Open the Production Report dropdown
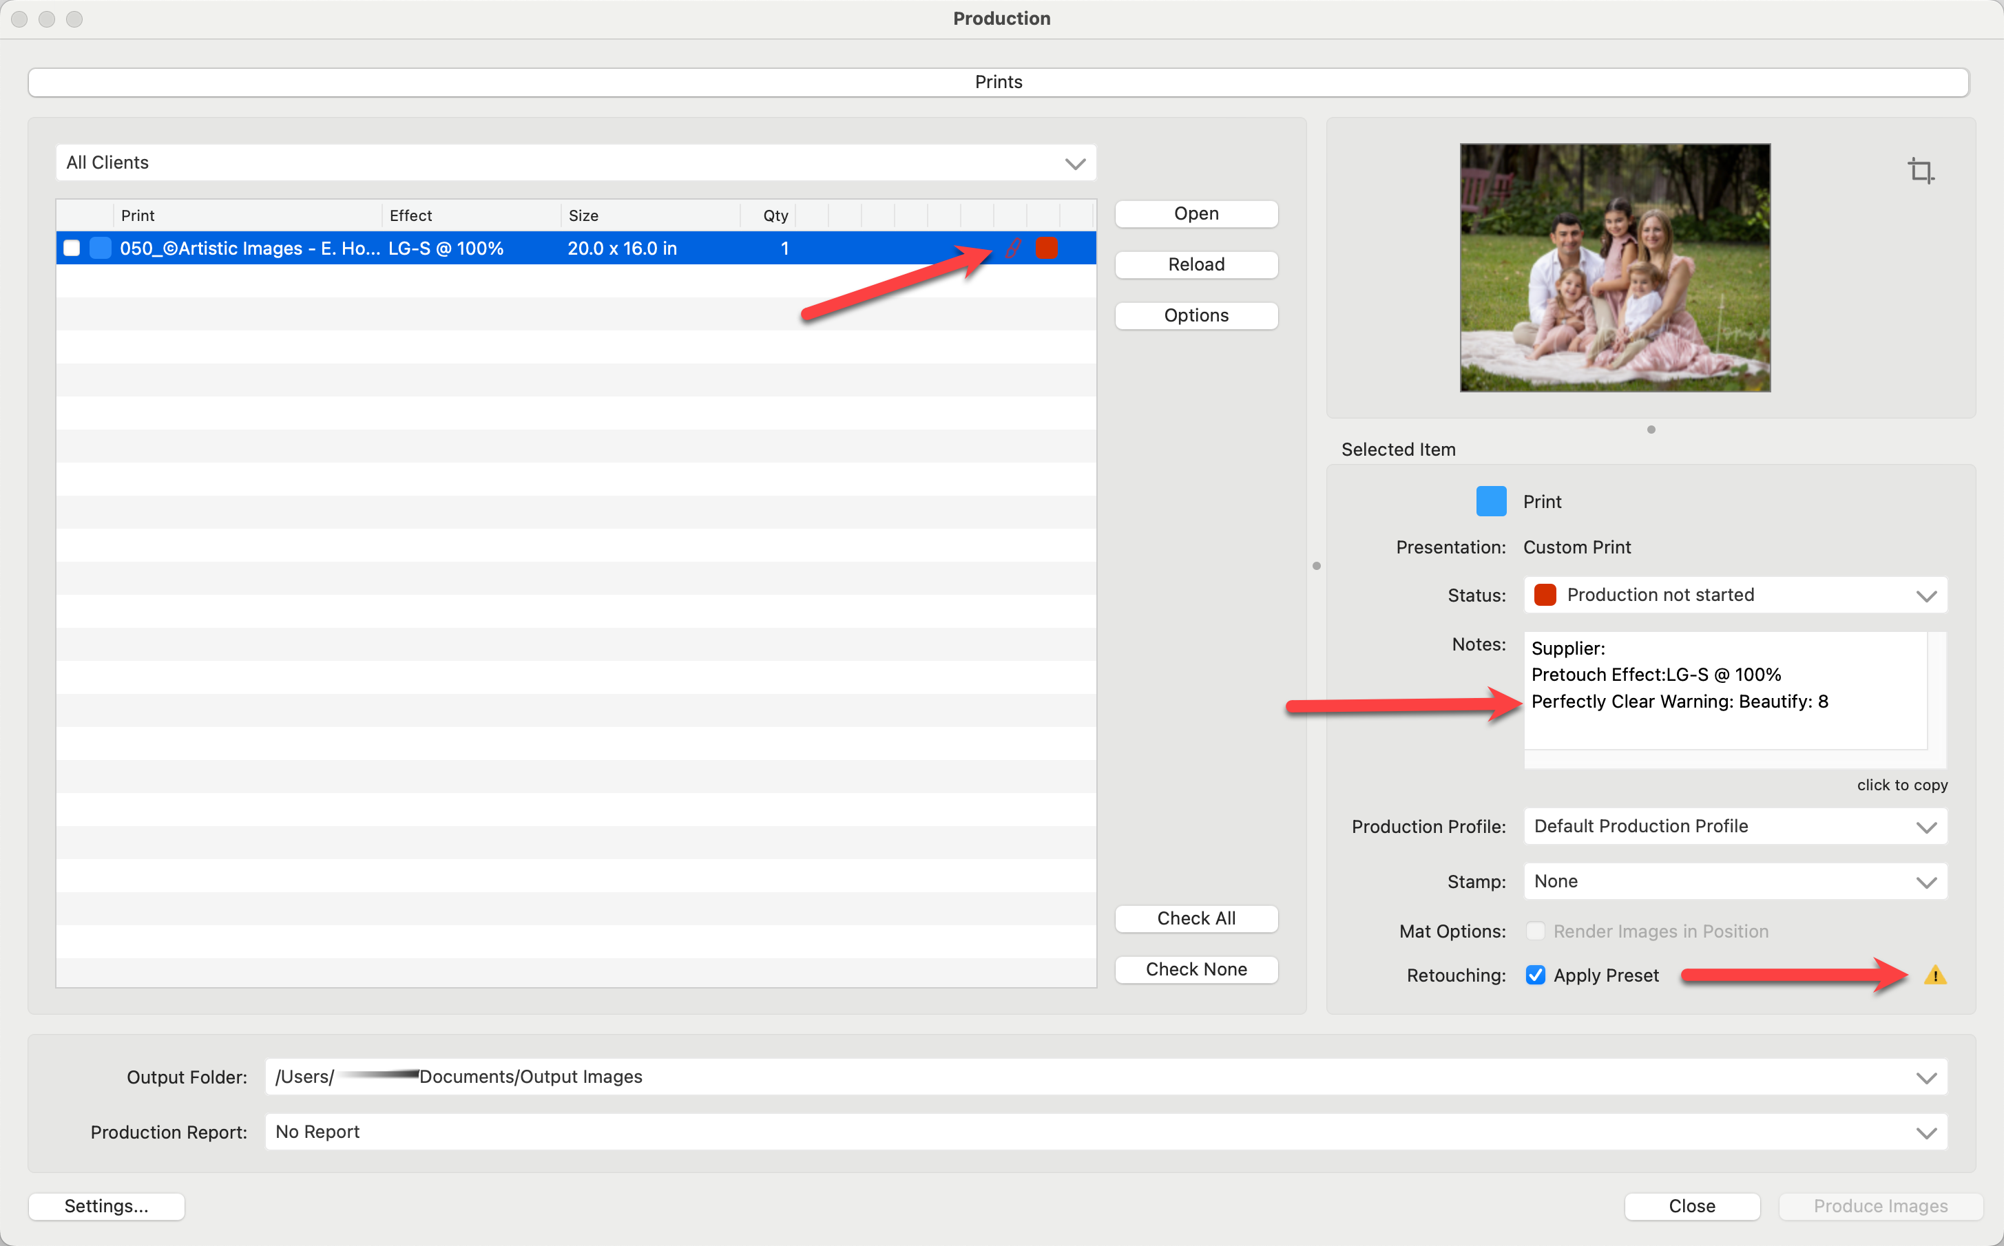2004x1246 pixels. pos(1105,1132)
